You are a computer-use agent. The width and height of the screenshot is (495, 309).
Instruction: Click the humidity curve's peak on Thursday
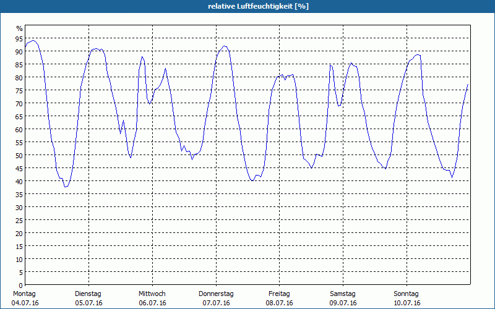tap(225, 46)
